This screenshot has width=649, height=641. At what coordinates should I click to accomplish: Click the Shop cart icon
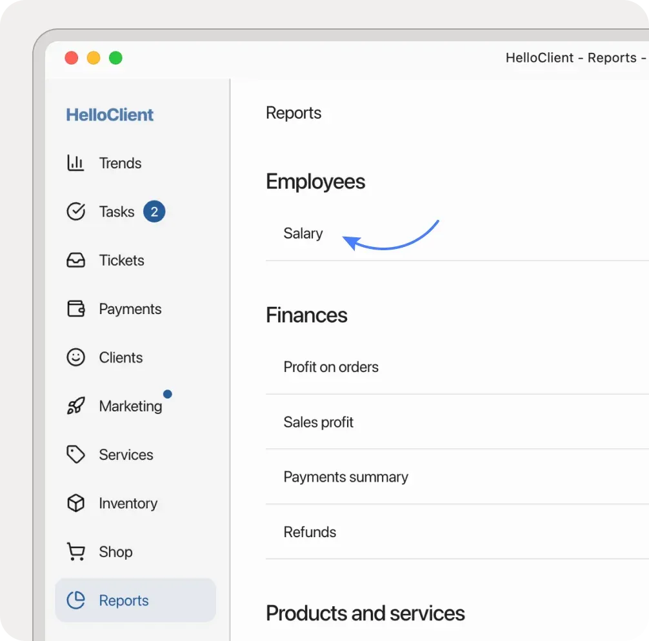(x=76, y=552)
